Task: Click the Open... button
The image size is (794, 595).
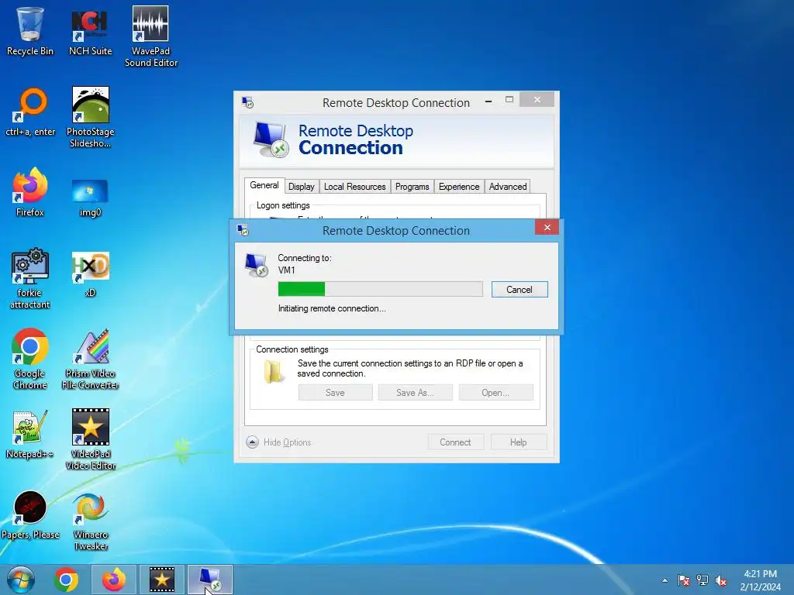Action: 495,393
